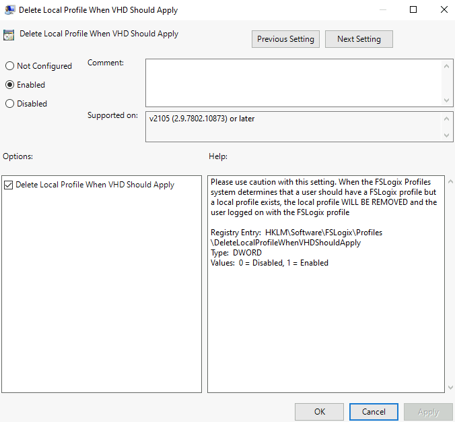Click Comment box scroll up arrow

click(446, 66)
